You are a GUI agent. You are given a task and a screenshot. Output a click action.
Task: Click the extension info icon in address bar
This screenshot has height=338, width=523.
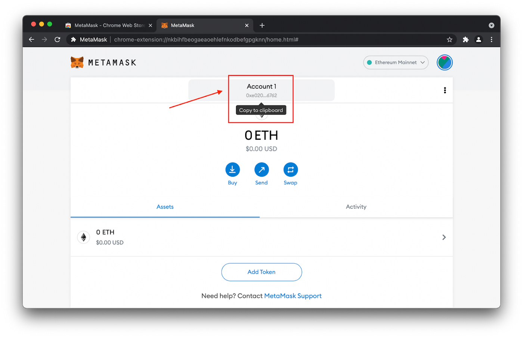[74, 40]
